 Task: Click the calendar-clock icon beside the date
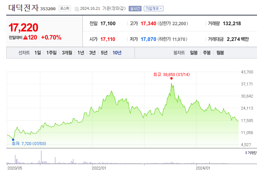coord(77,9)
